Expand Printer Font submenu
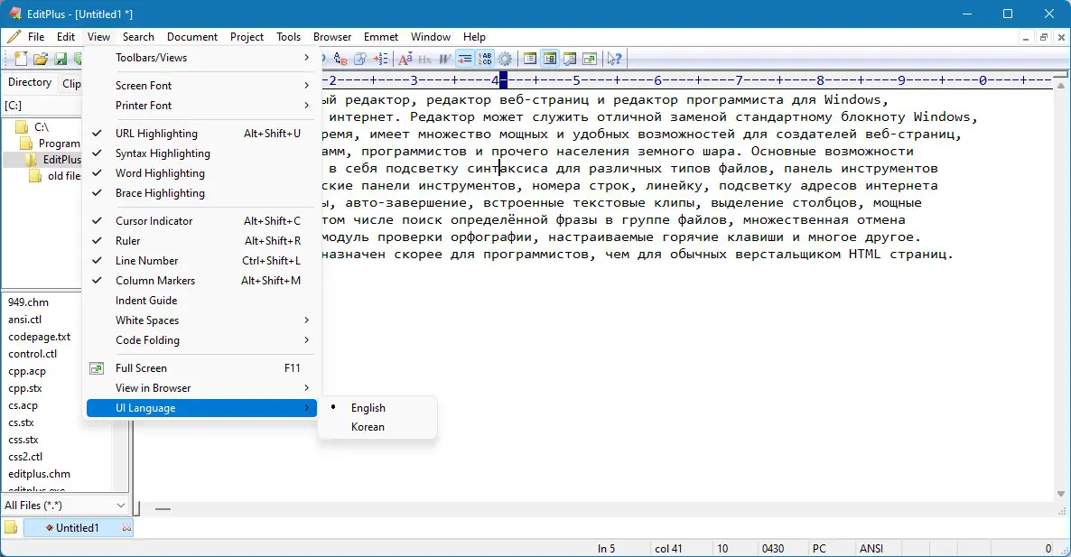Viewport: 1071px width, 557px height. point(201,106)
